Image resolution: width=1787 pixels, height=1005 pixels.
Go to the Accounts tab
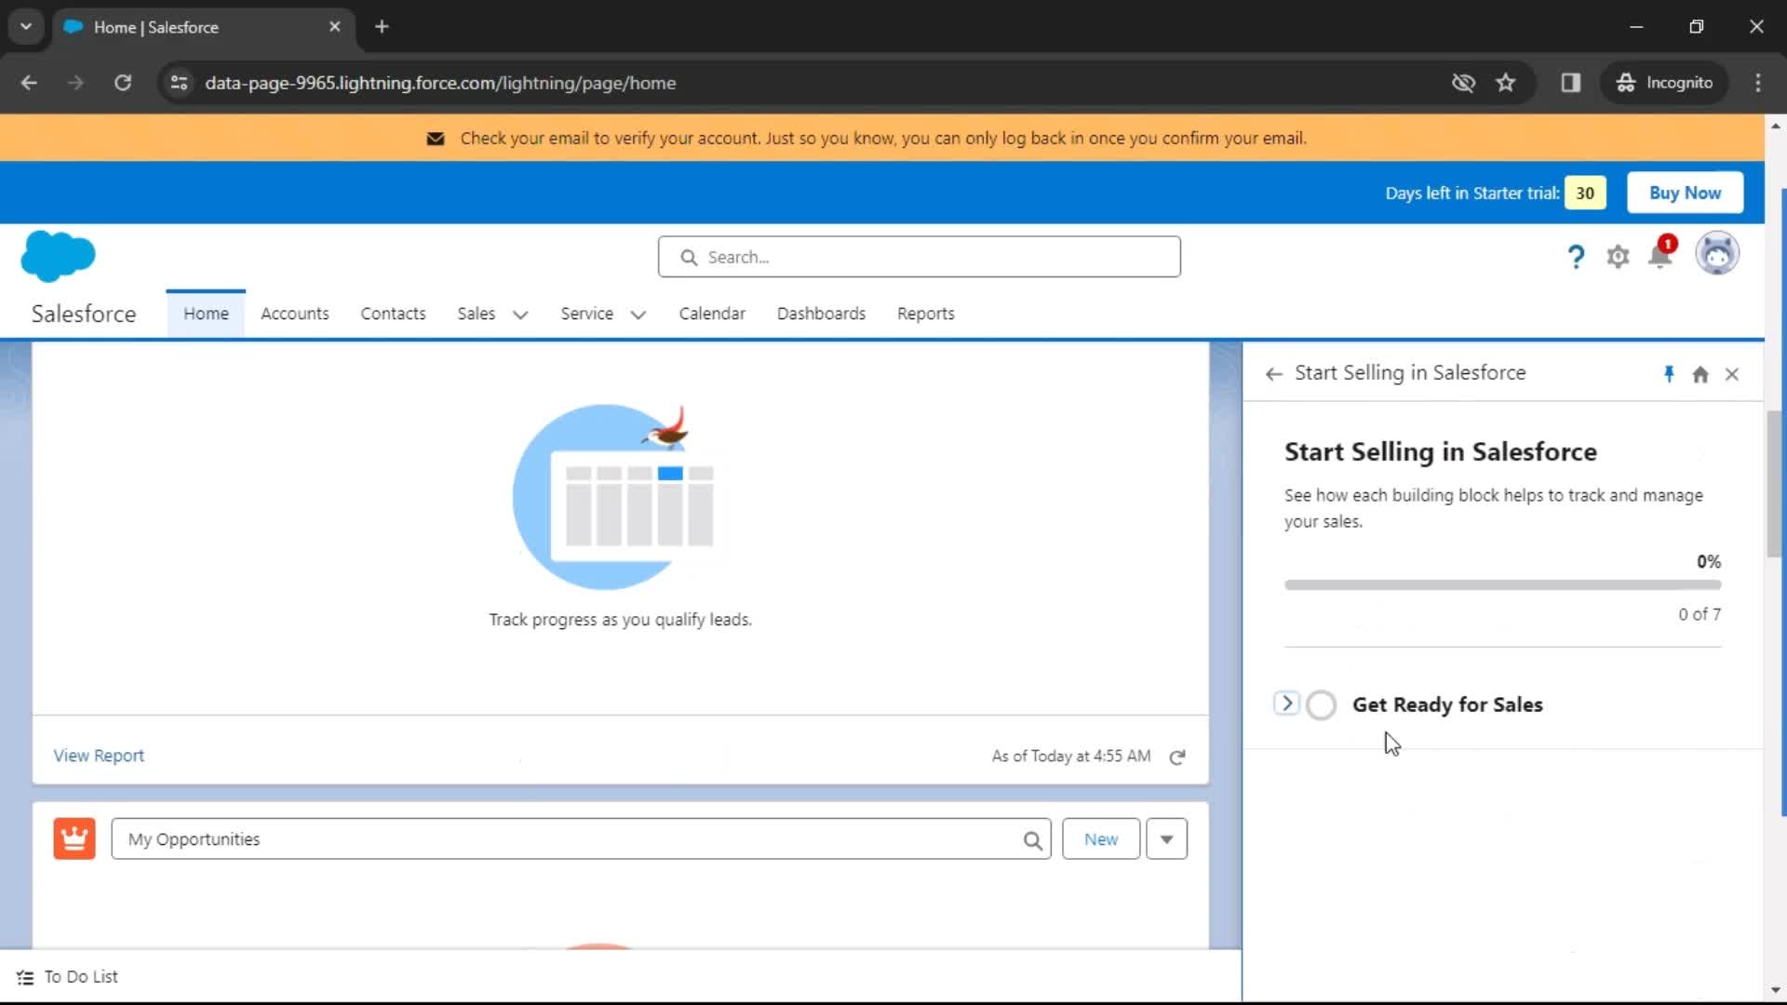tap(294, 315)
